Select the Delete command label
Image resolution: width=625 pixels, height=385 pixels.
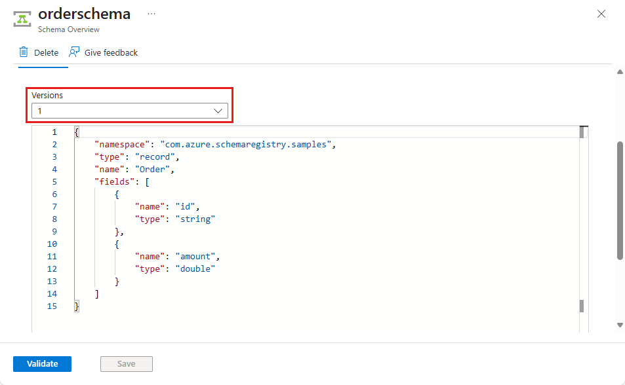click(46, 52)
